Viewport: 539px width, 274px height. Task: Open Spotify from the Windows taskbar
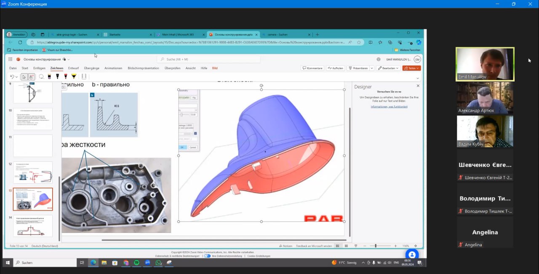pyautogui.click(x=137, y=263)
